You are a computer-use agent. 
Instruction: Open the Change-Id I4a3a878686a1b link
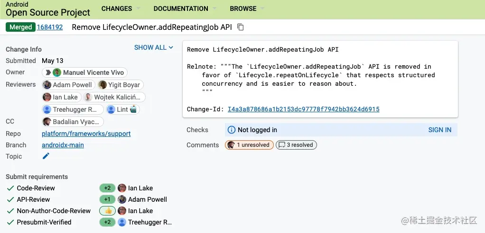[303, 109]
